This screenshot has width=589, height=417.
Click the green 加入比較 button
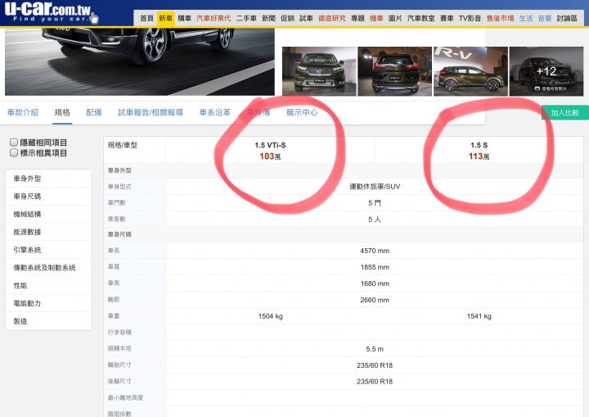point(565,112)
